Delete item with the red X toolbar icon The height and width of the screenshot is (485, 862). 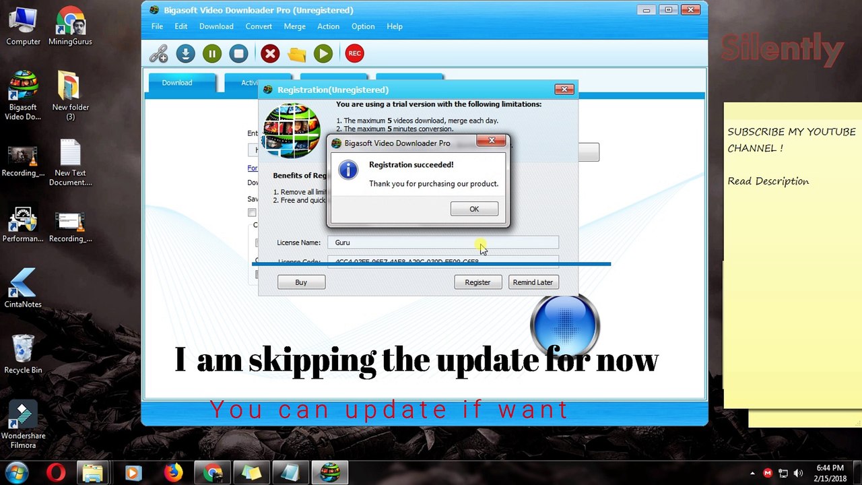(270, 53)
